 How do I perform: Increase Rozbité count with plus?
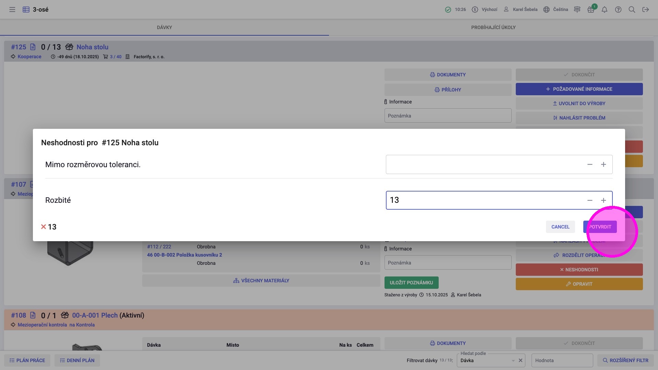[x=604, y=200]
